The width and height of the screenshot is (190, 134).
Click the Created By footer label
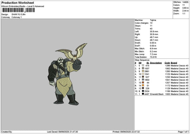tap(7, 132)
